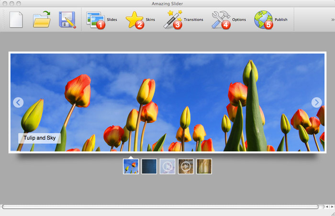Open the Skins star icon
The image size is (335, 216).
tap(135, 20)
